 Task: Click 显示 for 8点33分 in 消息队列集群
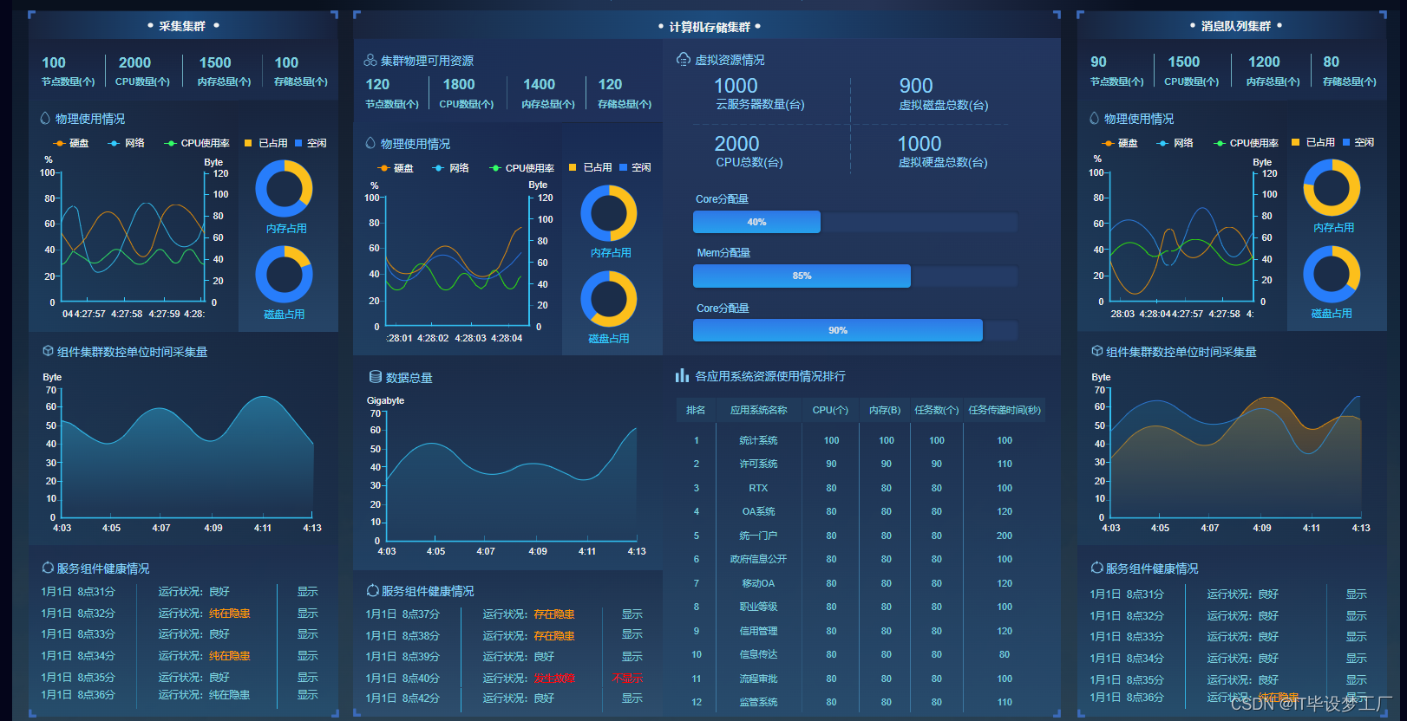1357,637
